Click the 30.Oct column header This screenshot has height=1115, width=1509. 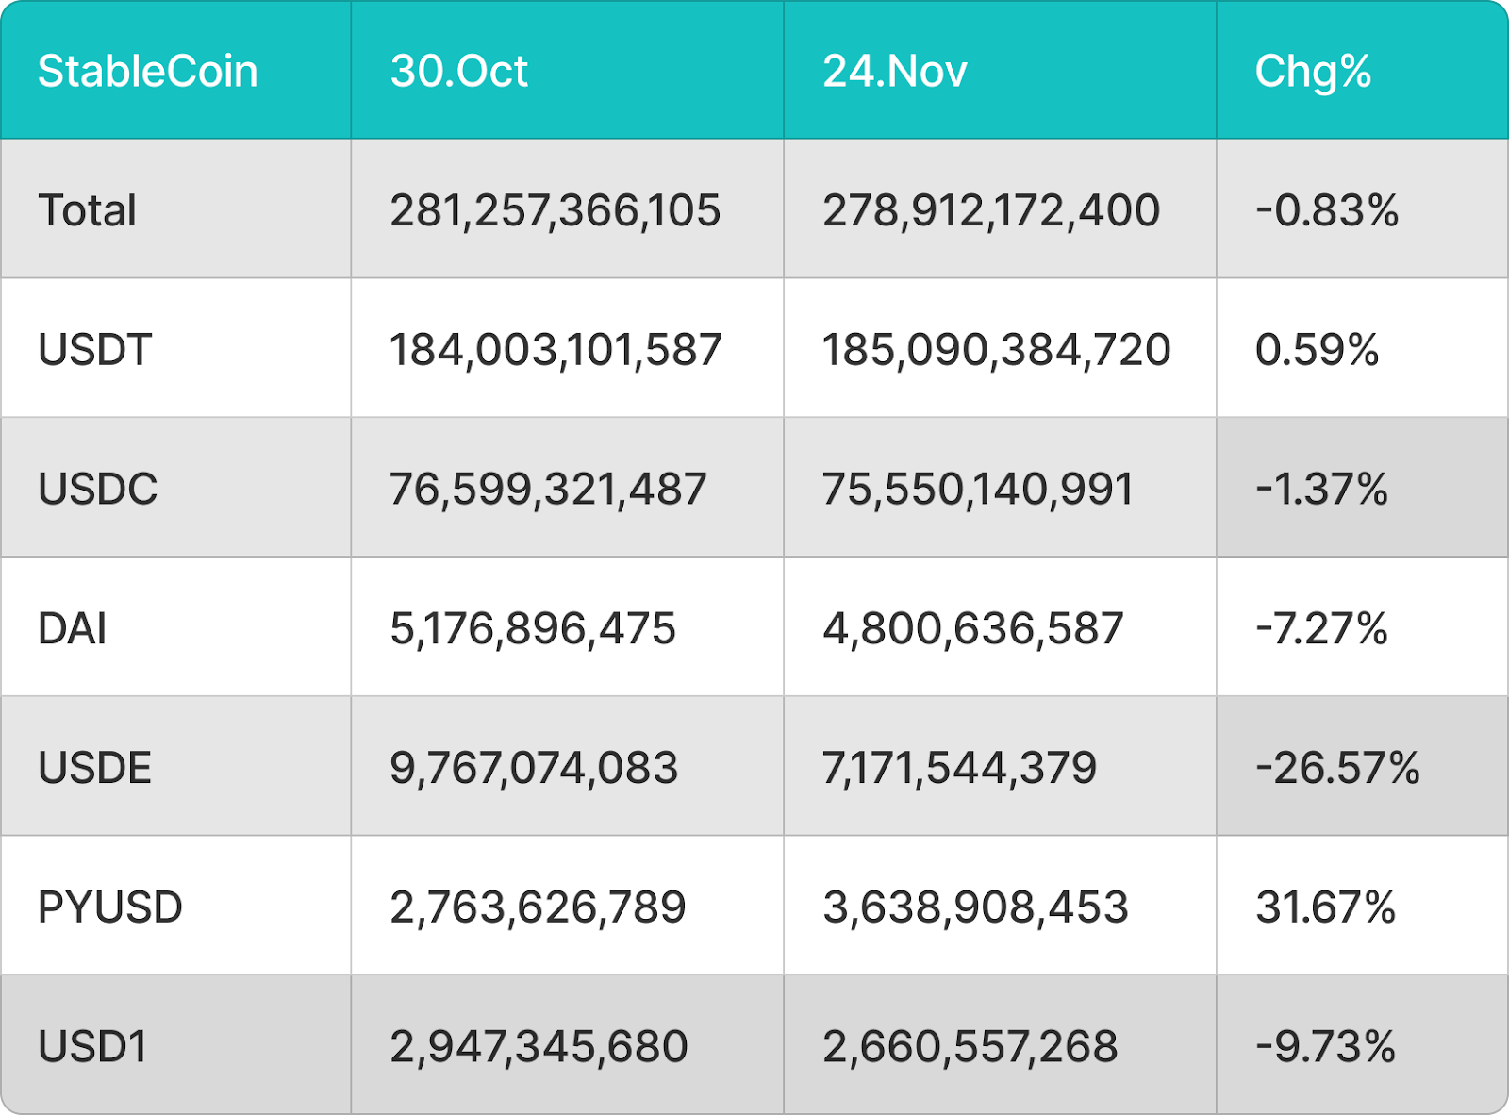pos(459,72)
